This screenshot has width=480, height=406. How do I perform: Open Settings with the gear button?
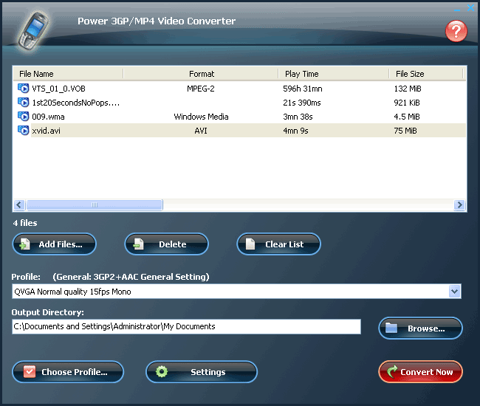pos(201,372)
